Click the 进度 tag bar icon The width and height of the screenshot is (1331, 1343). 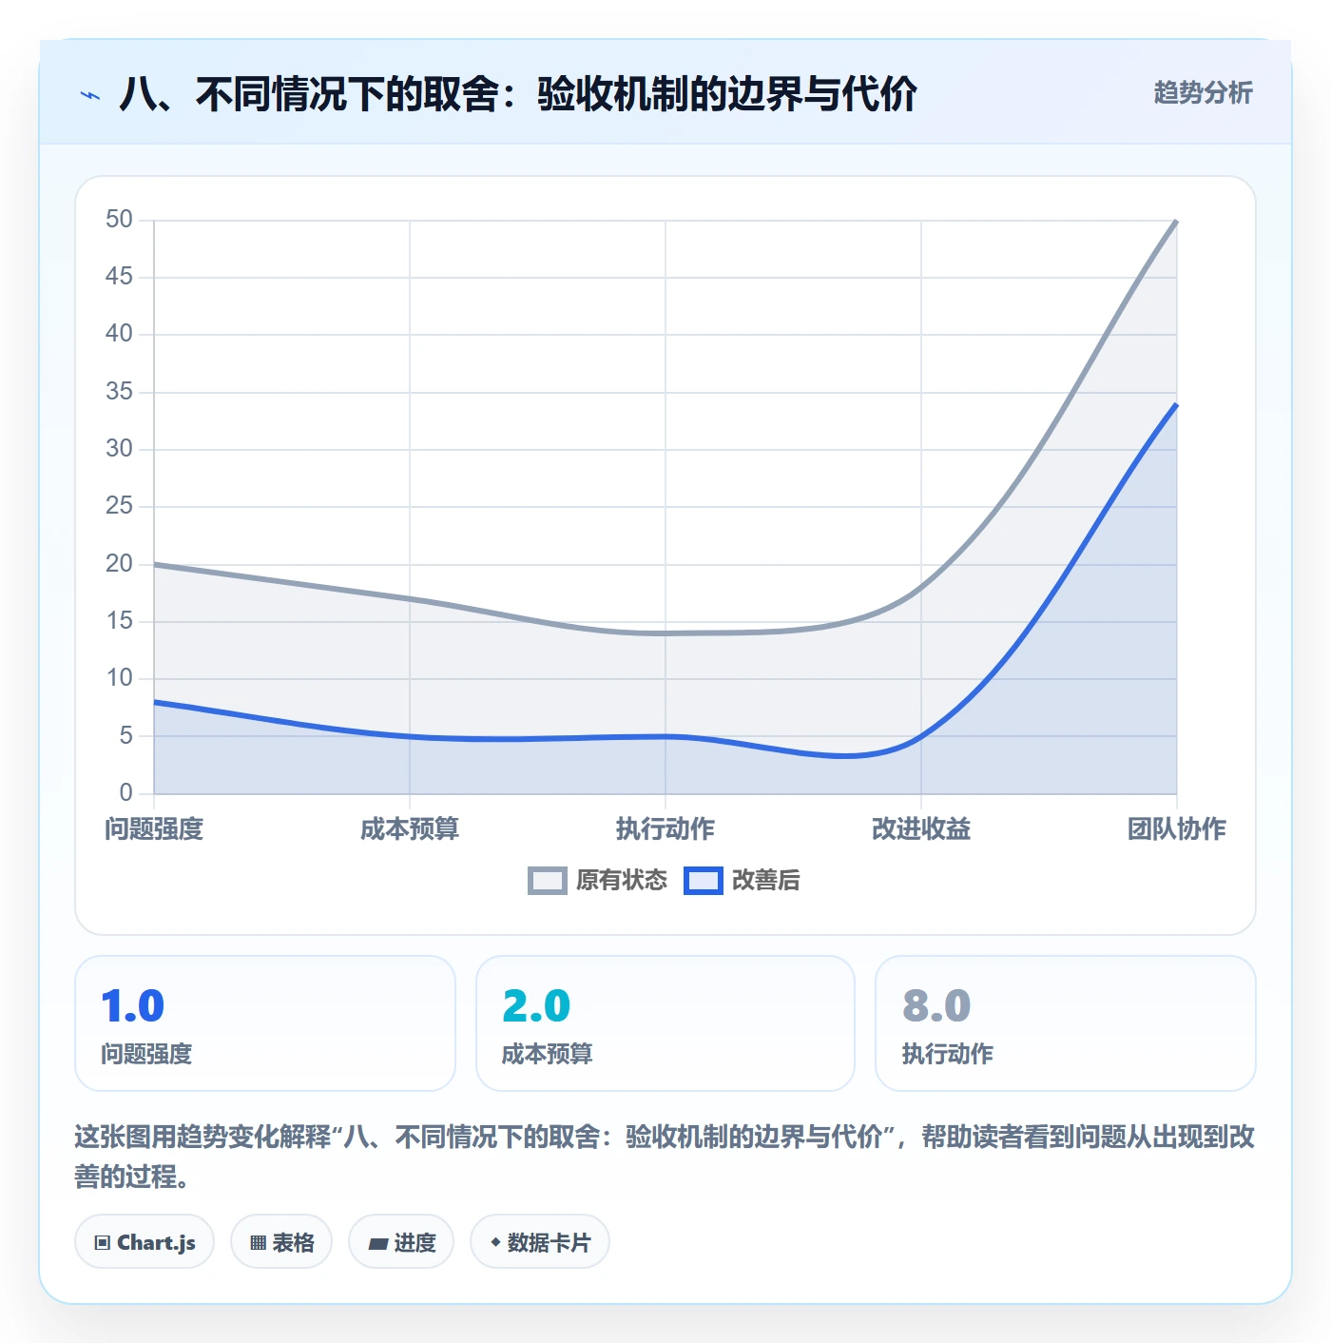(377, 1243)
